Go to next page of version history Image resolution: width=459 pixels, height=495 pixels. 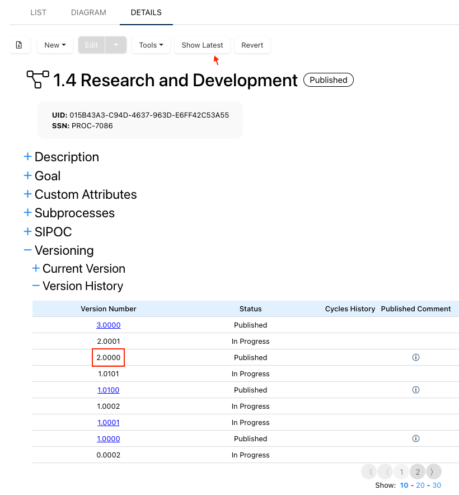(x=434, y=471)
